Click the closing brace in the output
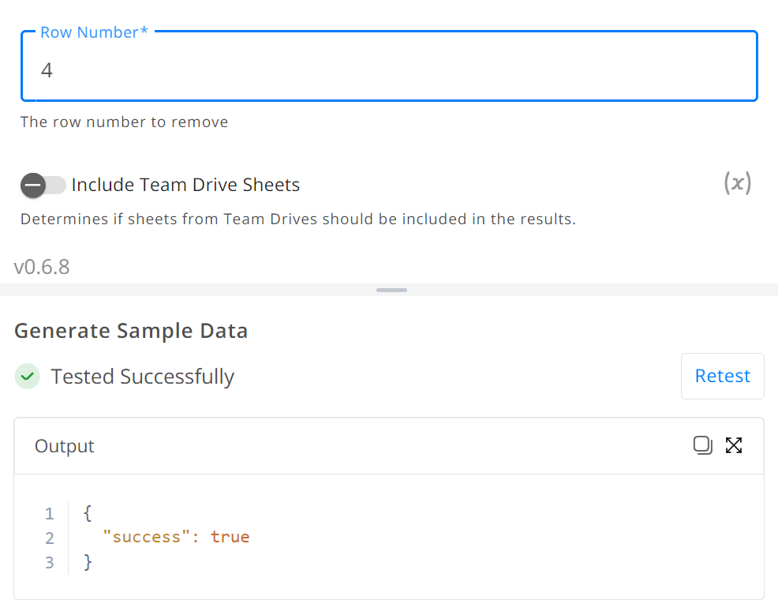Screen dimensions: 778x615 coord(88,562)
